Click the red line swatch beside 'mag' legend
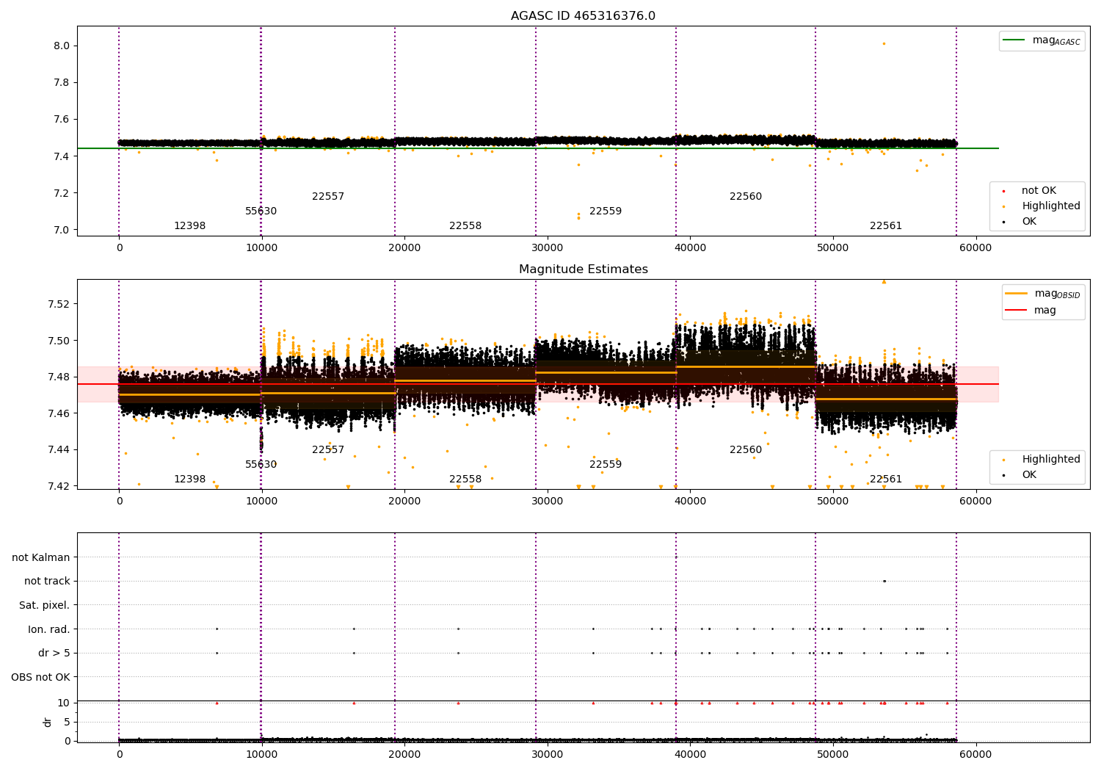 click(x=1017, y=311)
